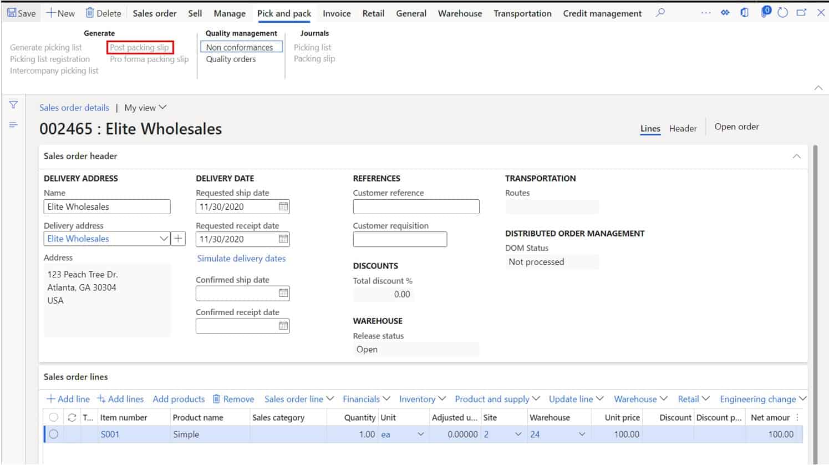Switch to the Header view of the order
This screenshot has height=465, width=829.
683,128
